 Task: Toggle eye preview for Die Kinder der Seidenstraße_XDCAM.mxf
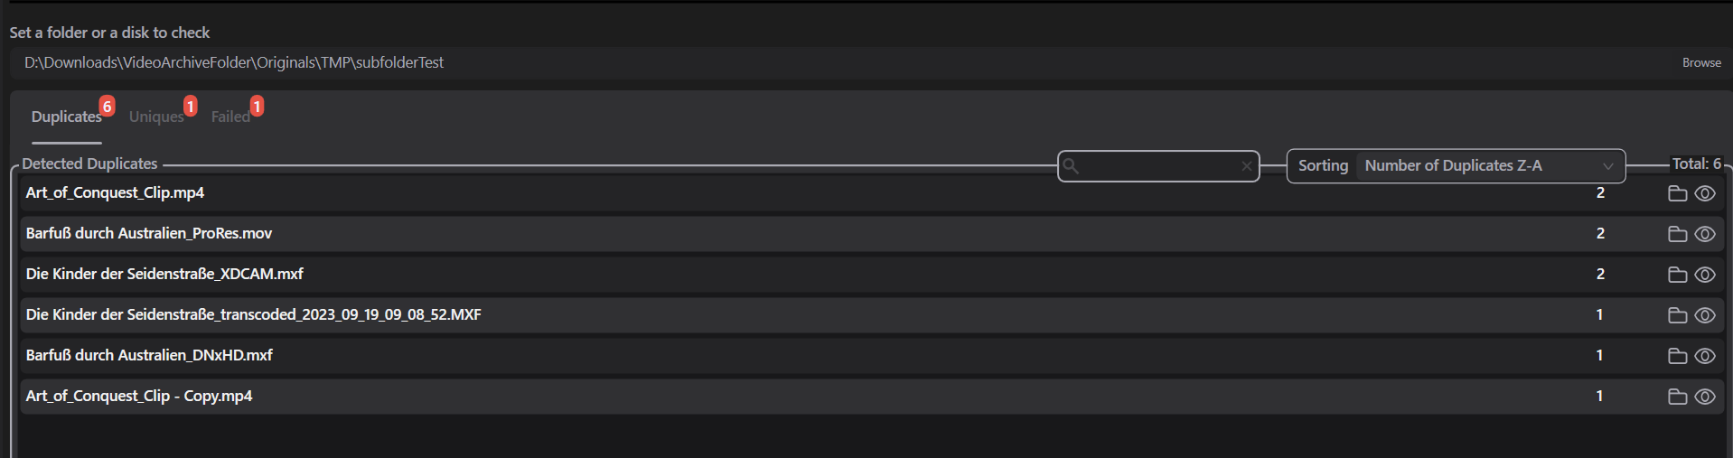pos(1705,275)
